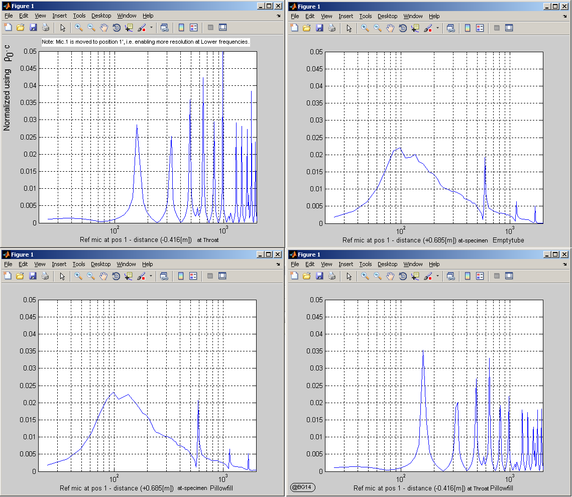Viewport: 572px width, 497px height.
Task: Insert a legend in the 'at Throat Pillowfill' figure
Action: (480, 276)
